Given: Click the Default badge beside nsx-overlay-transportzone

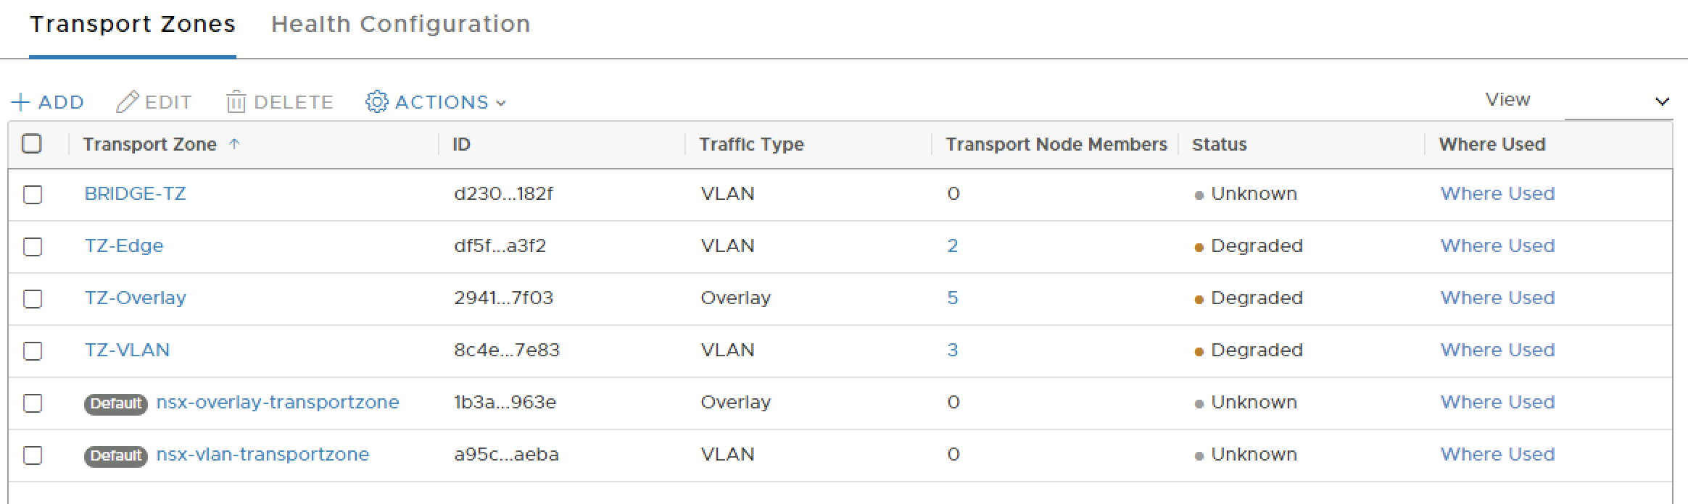Looking at the screenshot, I should point(116,403).
